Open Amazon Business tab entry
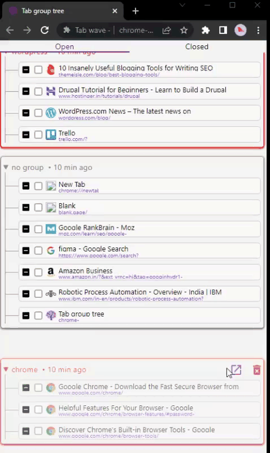Viewport: 270px width, 453px height. pyautogui.click(x=140, y=272)
